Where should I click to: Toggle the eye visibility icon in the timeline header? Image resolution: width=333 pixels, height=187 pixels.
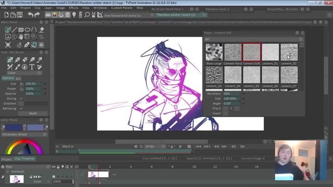point(54,167)
